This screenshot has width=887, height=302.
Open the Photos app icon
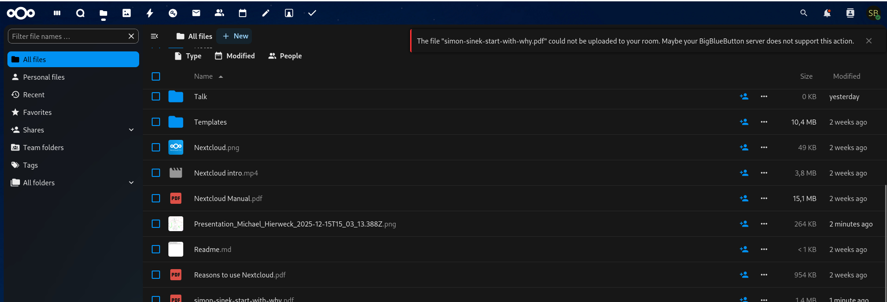[x=127, y=13]
